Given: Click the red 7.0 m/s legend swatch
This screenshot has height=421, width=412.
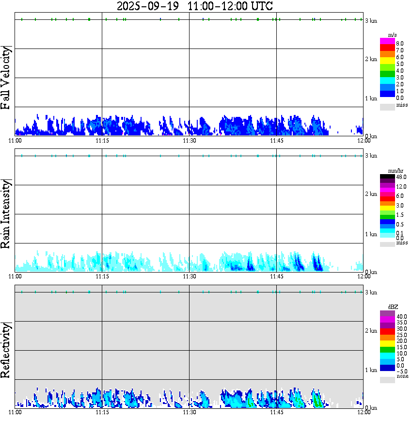Looking at the screenshot, I should pyautogui.click(x=387, y=48).
